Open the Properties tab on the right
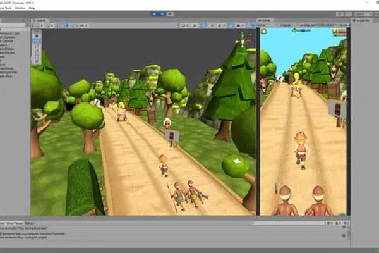 point(361,21)
